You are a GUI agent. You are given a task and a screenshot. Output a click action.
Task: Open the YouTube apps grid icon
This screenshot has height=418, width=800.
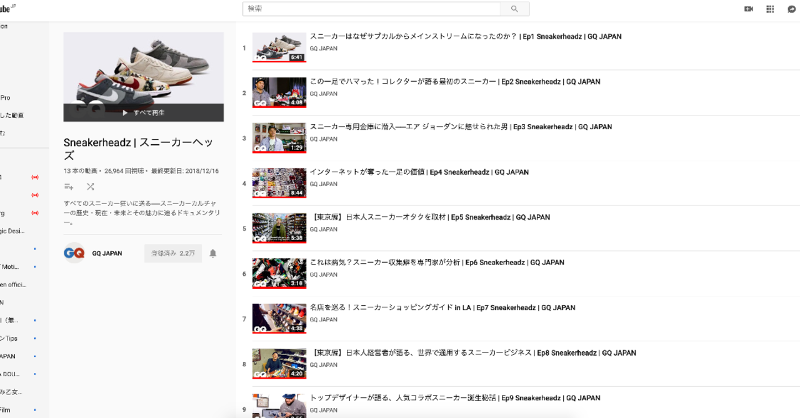(770, 9)
